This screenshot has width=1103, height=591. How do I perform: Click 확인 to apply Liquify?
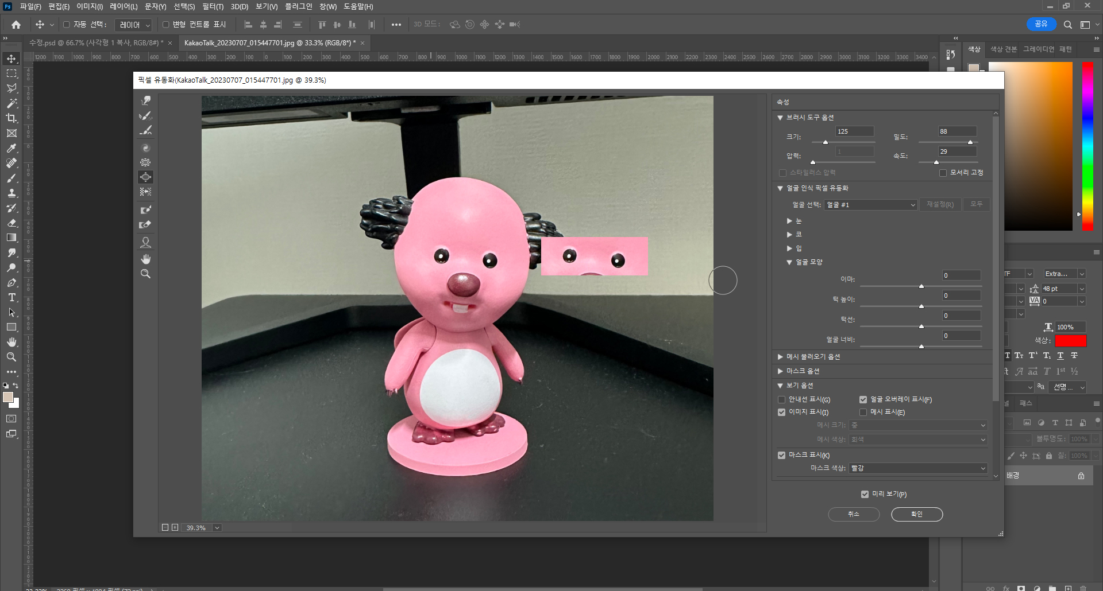tap(917, 514)
